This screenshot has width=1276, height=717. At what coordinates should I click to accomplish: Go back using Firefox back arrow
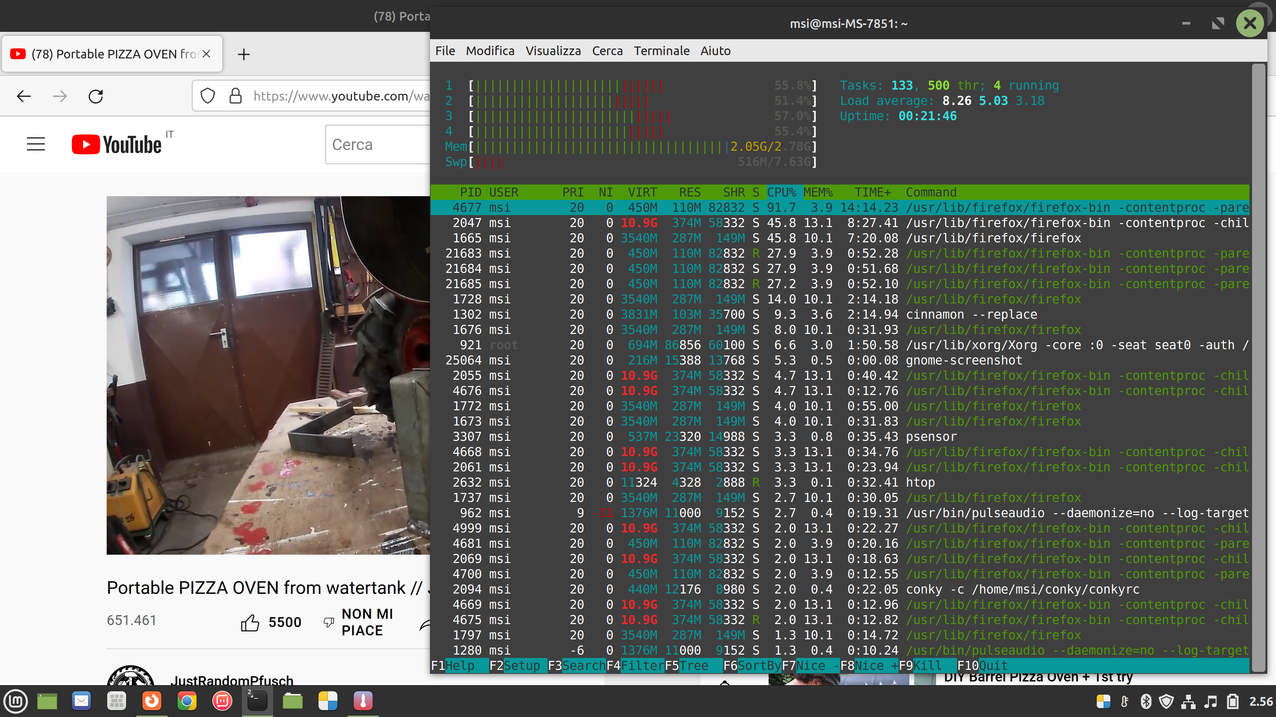click(x=24, y=96)
